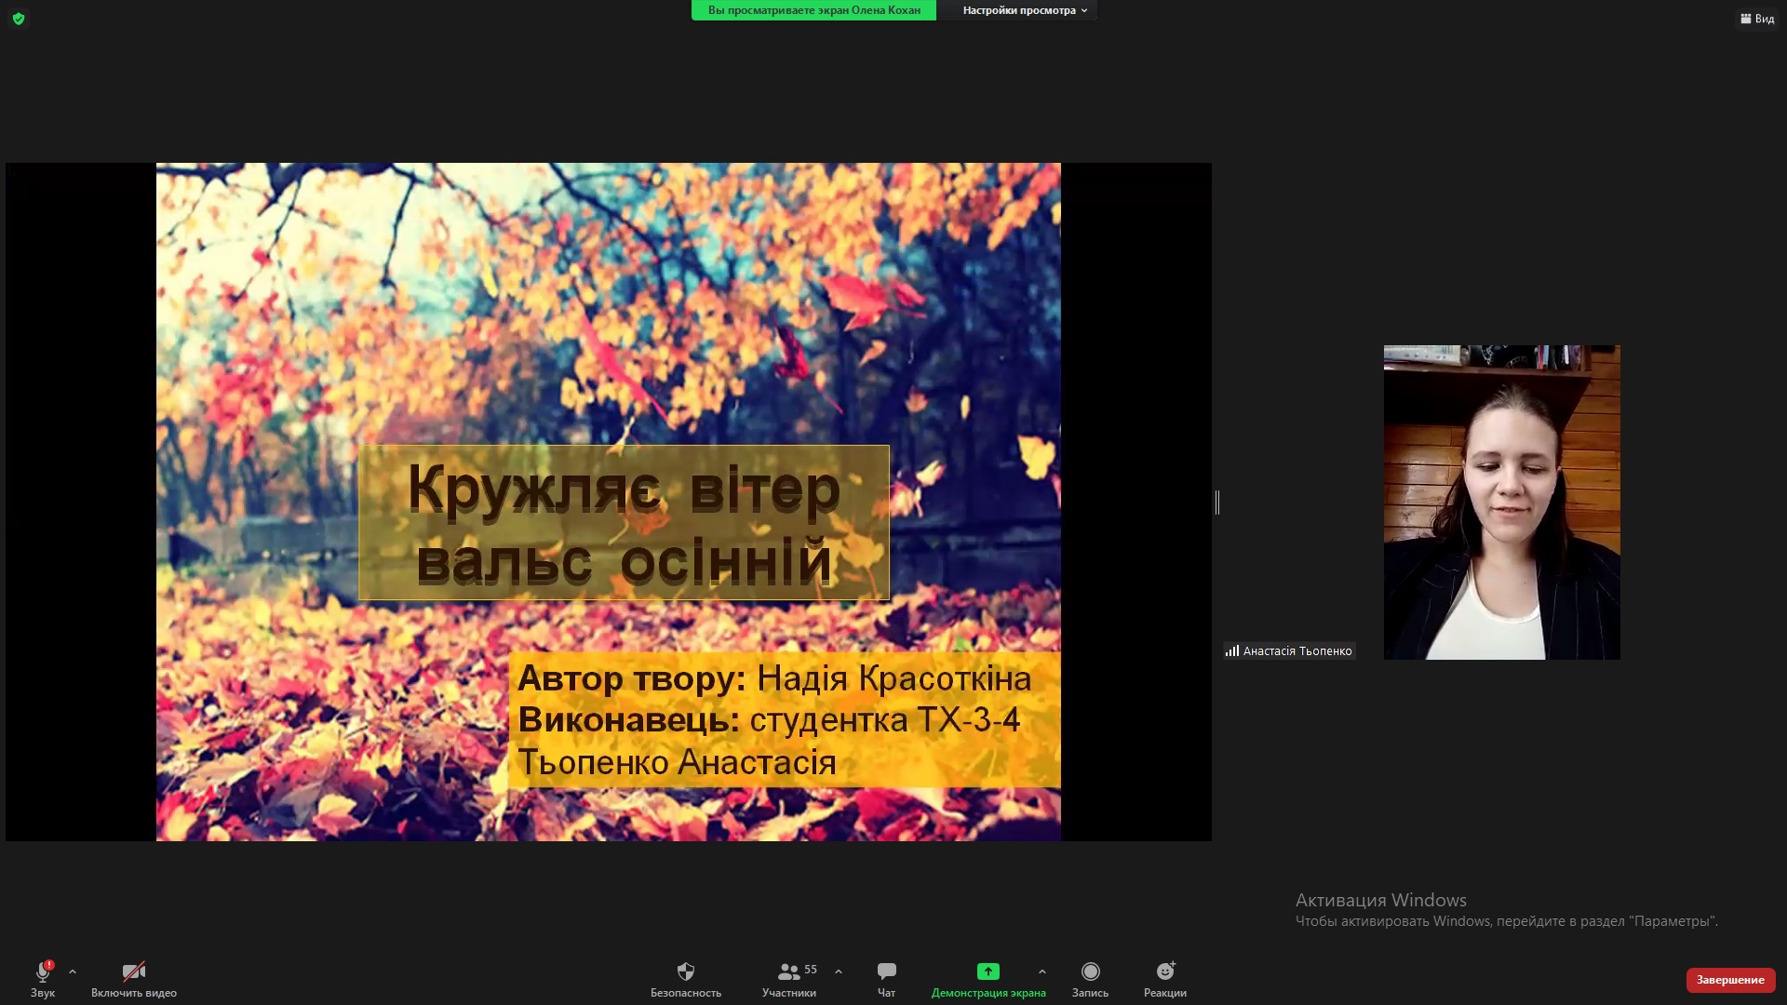Expand the screen share options chevron
1787x1005 pixels.
[1041, 971]
